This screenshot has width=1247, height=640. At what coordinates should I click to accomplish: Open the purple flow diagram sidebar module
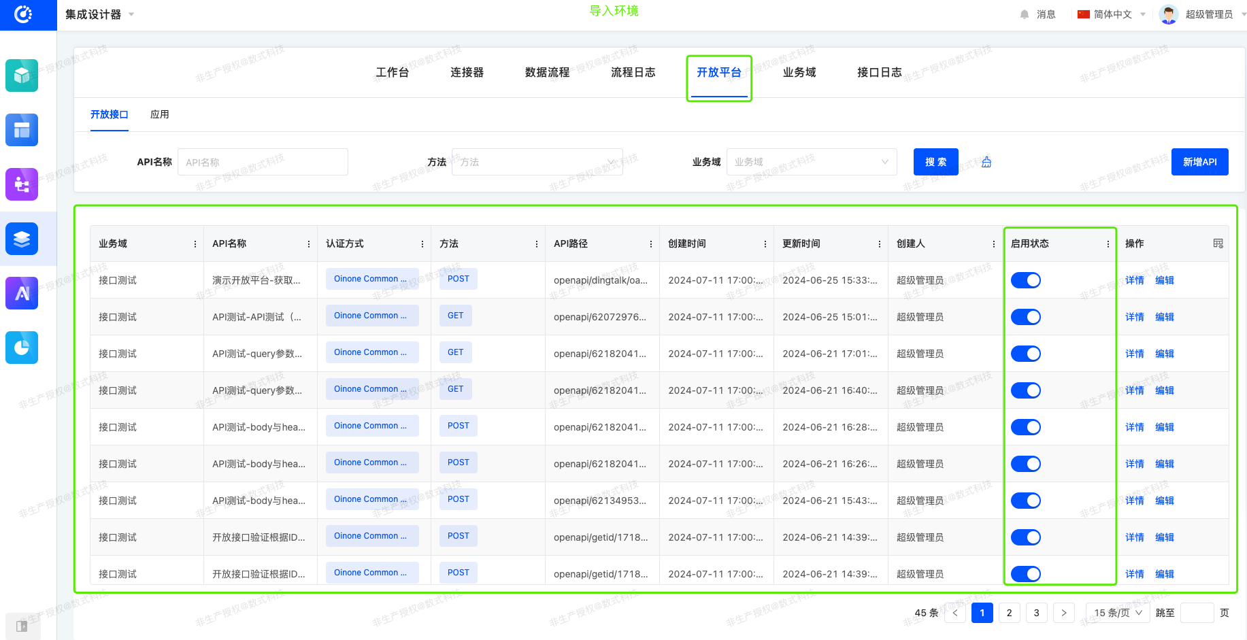(x=22, y=184)
